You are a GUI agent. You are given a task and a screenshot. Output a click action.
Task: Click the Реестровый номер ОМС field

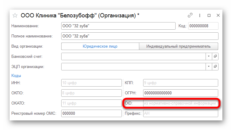(x=92, y=113)
